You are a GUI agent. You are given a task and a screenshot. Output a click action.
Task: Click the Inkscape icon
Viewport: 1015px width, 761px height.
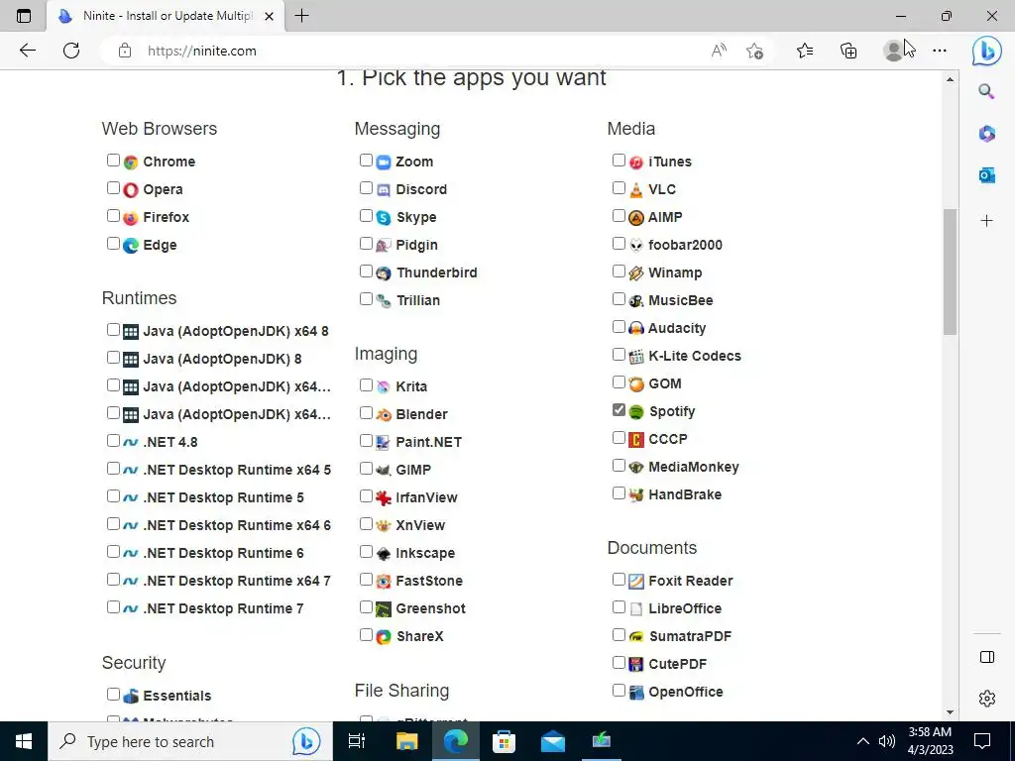click(384, 553)
